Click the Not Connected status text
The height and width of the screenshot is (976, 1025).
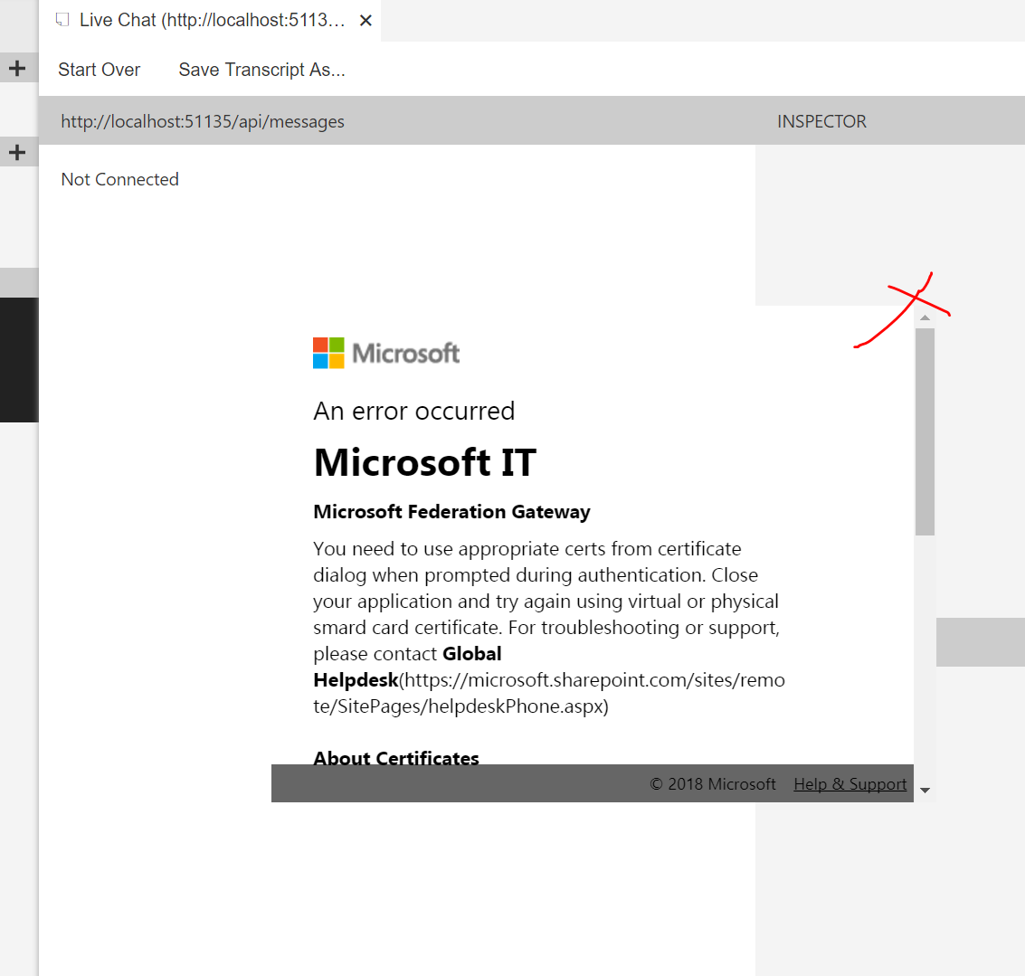point(119,179)
